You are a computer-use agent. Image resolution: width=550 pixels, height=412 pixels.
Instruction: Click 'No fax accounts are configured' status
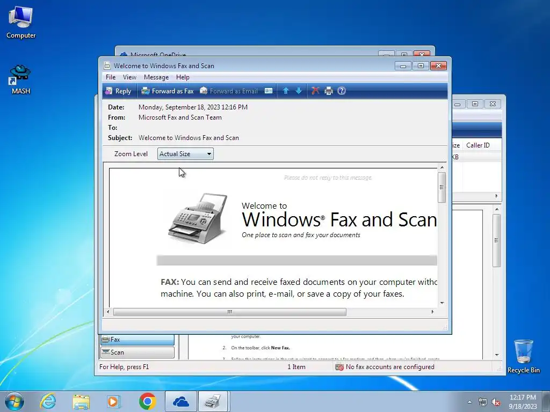(390, 367)
